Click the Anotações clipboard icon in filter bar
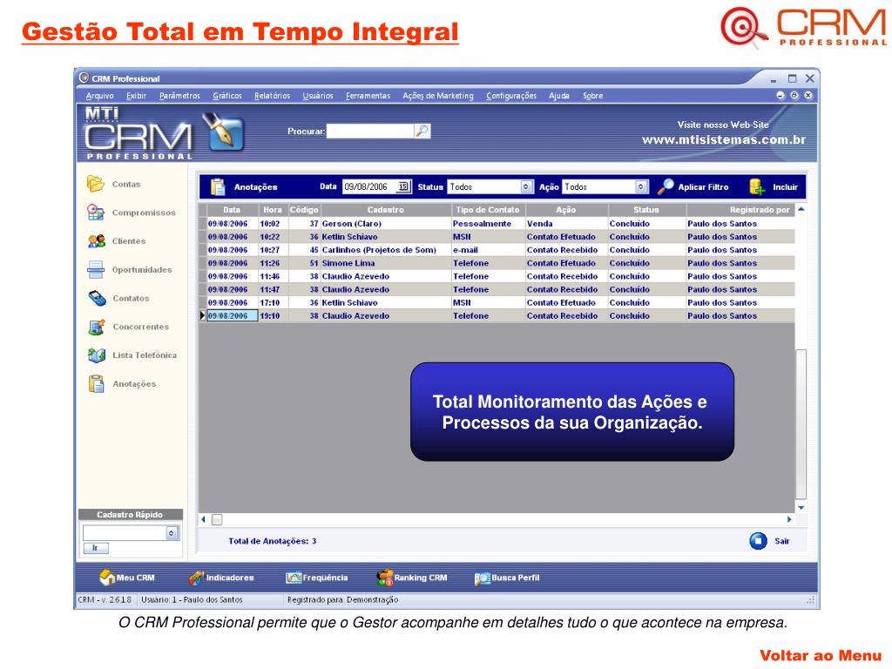892x669 pixels. click(218, 186)
